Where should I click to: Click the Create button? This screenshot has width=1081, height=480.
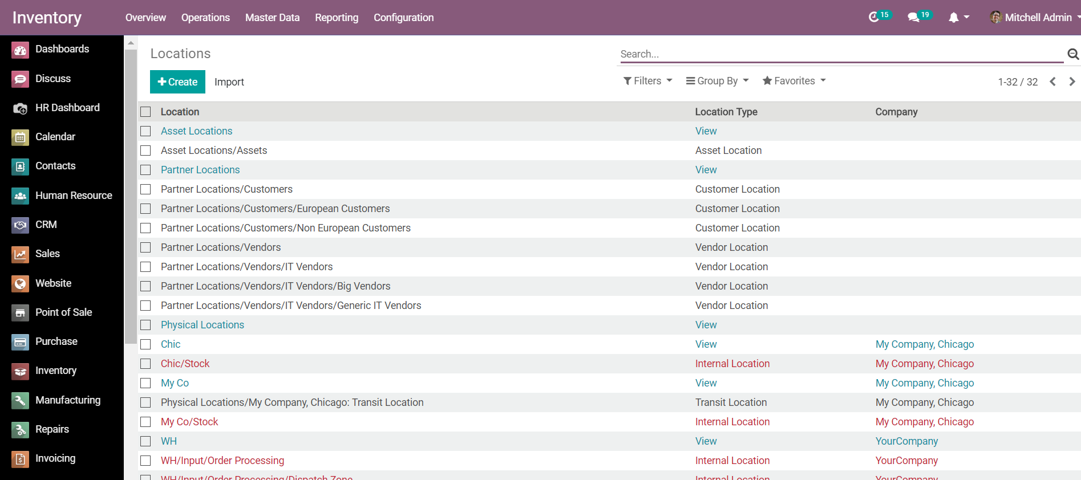(x=177, y=82)
